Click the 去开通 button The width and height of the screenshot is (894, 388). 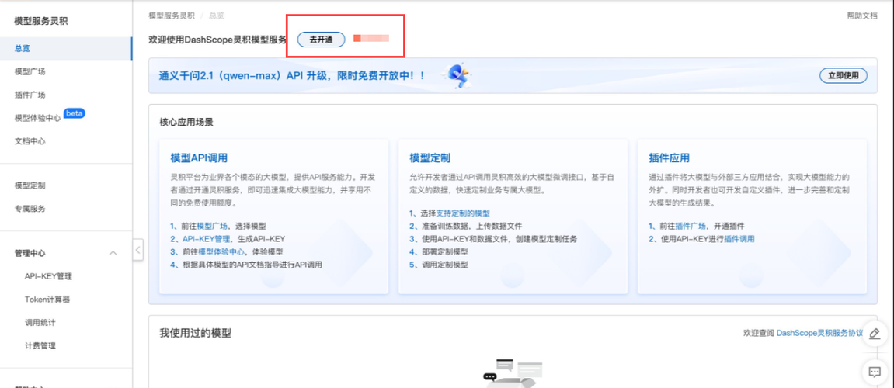[x=321, y=40]
